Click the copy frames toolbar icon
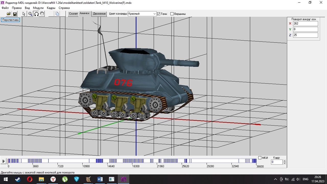This screenshot has width=327, height=184. 57,14
